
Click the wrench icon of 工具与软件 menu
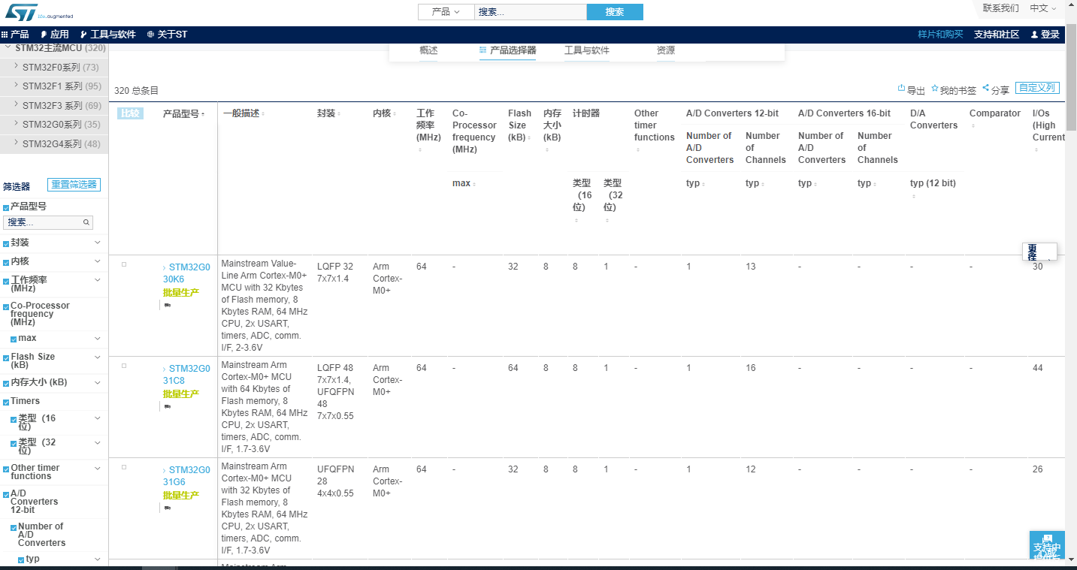83,35
